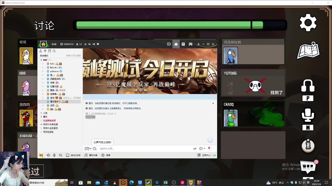The width and height of the screenshot is (332, 186).
Task: Click the chat text input field
Action: tap(145, 149)
